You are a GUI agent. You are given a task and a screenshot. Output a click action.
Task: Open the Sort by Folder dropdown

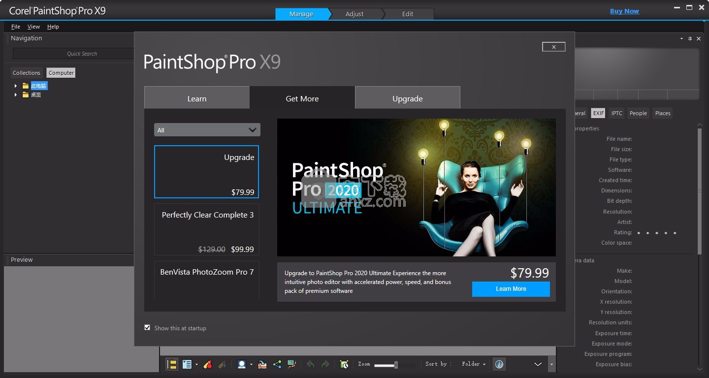(474, 364)
